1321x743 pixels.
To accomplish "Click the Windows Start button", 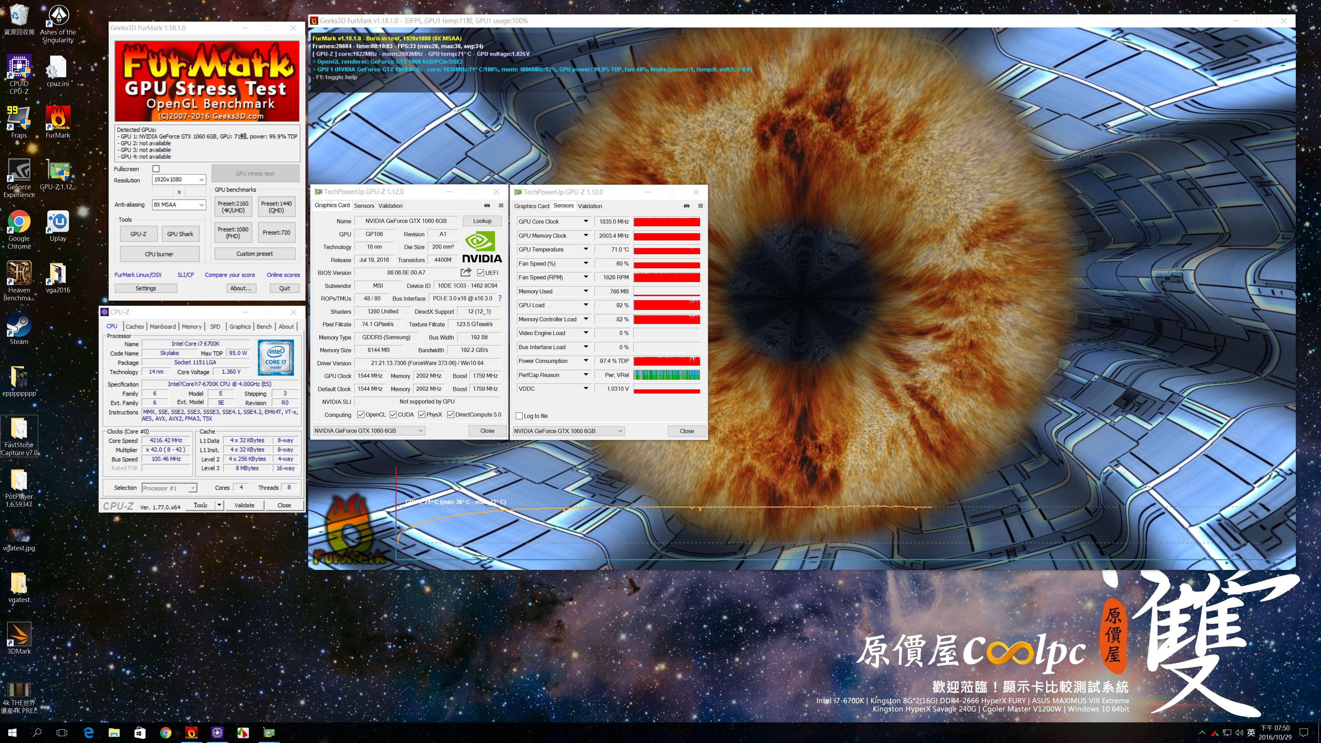I will tap(12, 733).
